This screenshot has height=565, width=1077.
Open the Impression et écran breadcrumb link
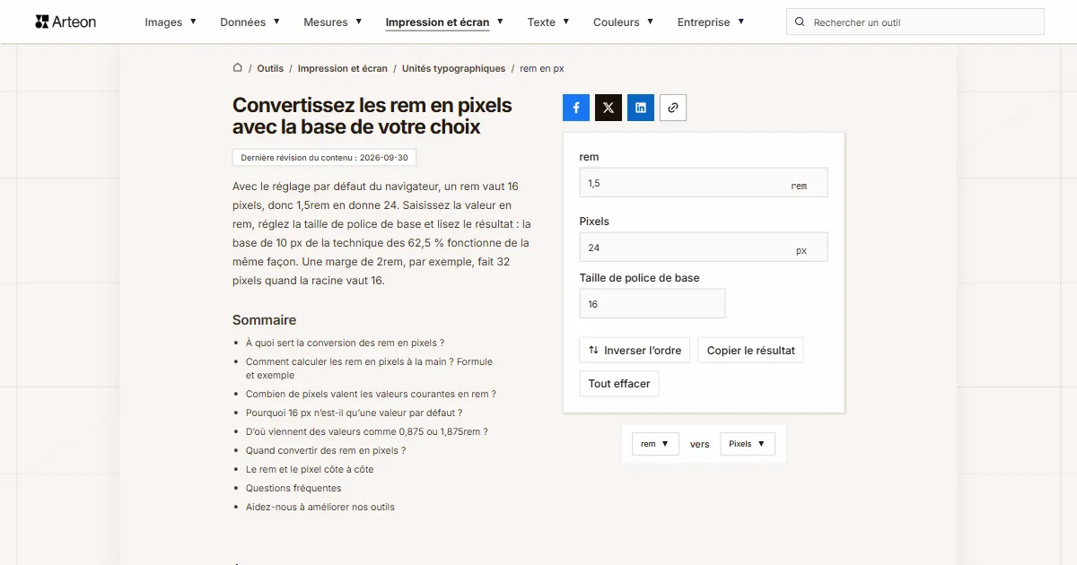(x=343, y=68)
